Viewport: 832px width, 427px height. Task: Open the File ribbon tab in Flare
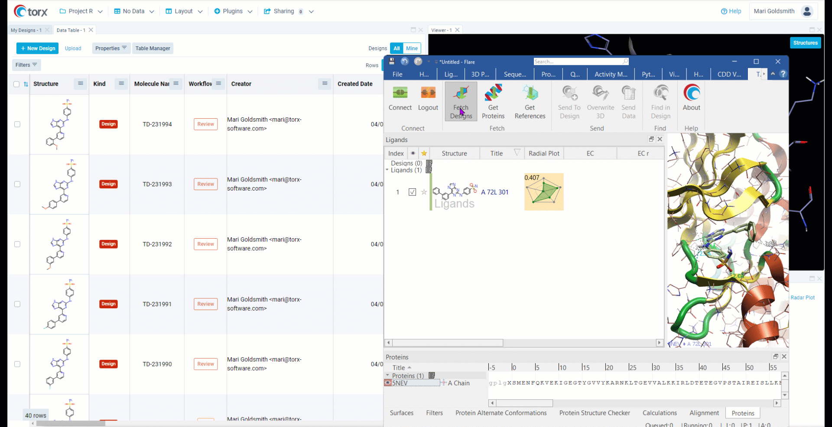click(x=397, y=74)
